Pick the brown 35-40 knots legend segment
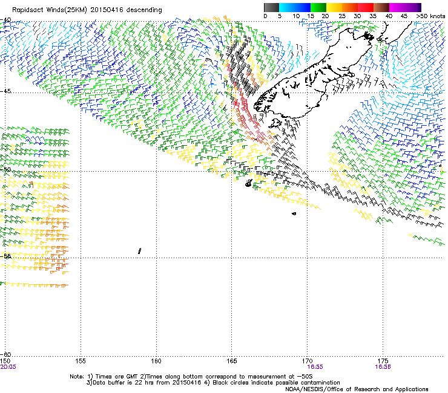448x393 pixels. click(x=381, y=7)
